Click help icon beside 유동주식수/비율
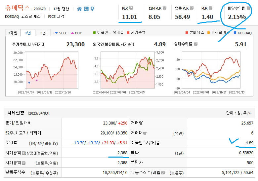 [x=163, y=173]
